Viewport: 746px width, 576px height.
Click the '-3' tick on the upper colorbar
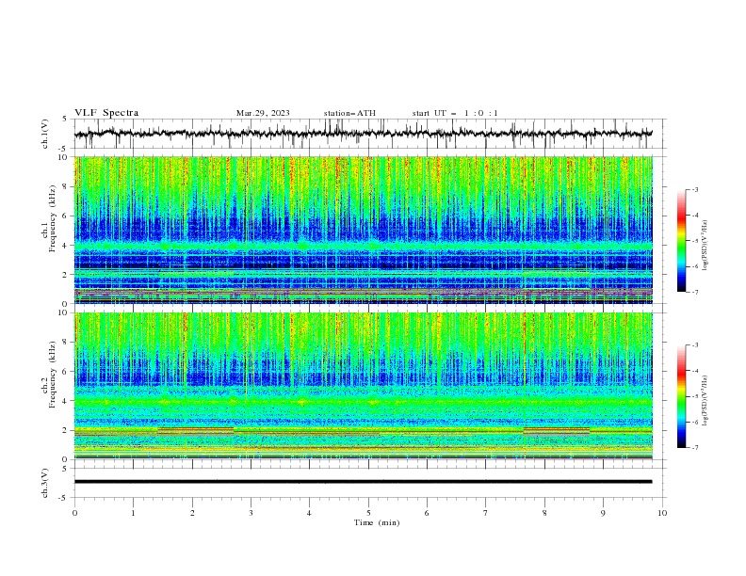coord(694,189)
